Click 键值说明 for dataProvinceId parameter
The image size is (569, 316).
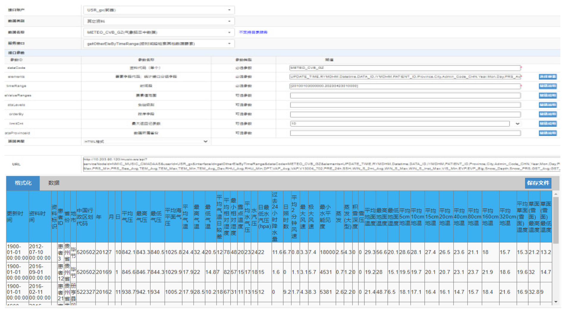[548, 133]
